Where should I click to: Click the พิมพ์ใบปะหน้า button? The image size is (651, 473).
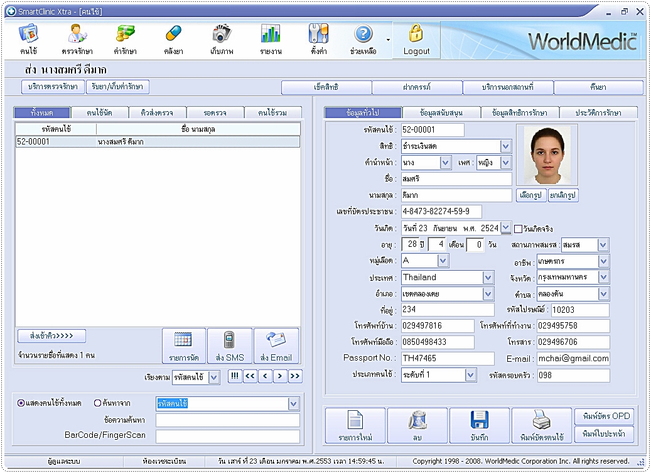click(x=605, y=435)
